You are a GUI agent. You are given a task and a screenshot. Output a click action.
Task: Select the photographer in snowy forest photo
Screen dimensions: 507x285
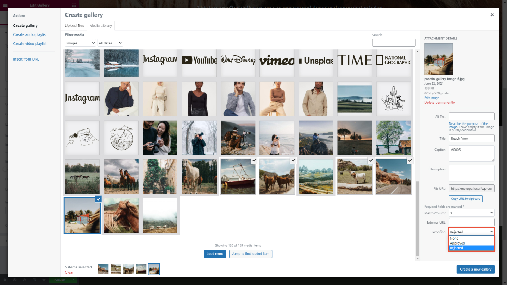click(x=199, y=138)
